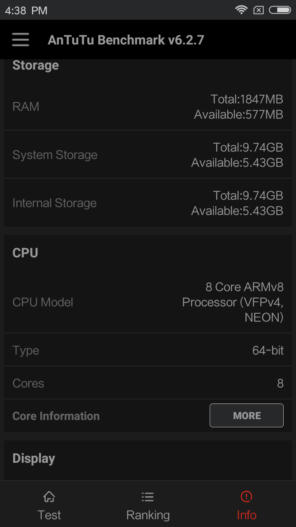This screenshot has height=527, width=296.
Task: Select the System Storage row
Action: 148,155
